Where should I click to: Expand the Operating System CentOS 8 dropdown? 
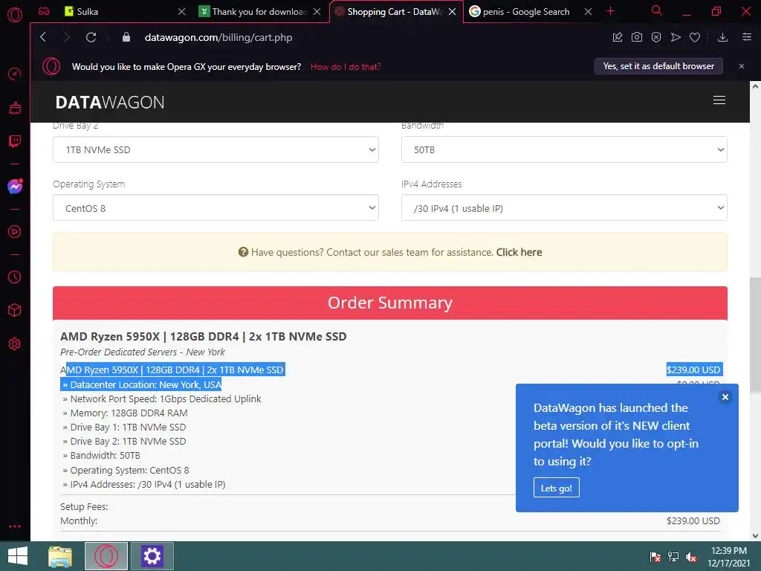[x=216, y=208]
